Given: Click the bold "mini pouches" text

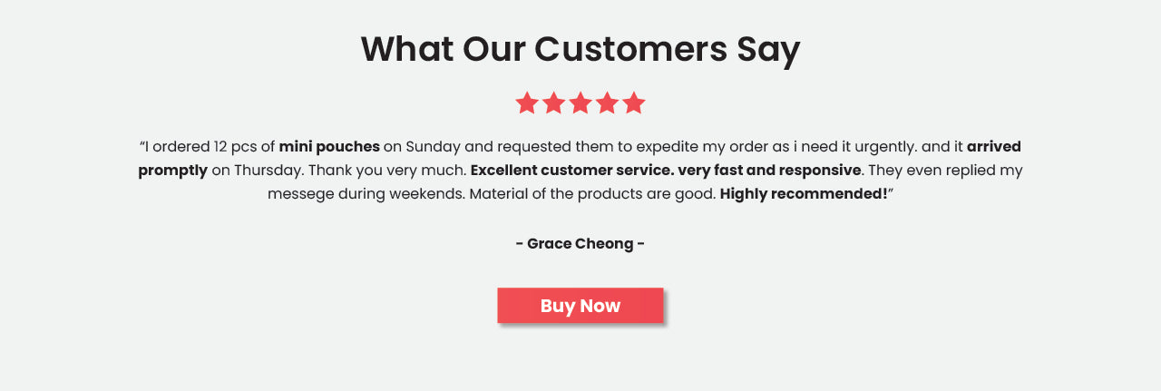Looking at the screenshot, I should [x=329, y=147].
